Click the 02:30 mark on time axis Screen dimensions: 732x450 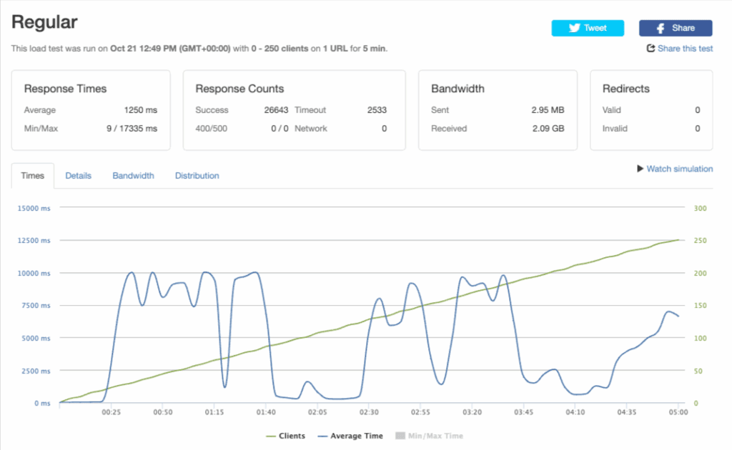tap(369, 412)
